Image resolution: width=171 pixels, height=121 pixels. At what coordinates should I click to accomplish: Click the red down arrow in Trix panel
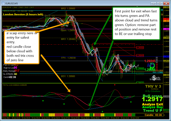115,85
